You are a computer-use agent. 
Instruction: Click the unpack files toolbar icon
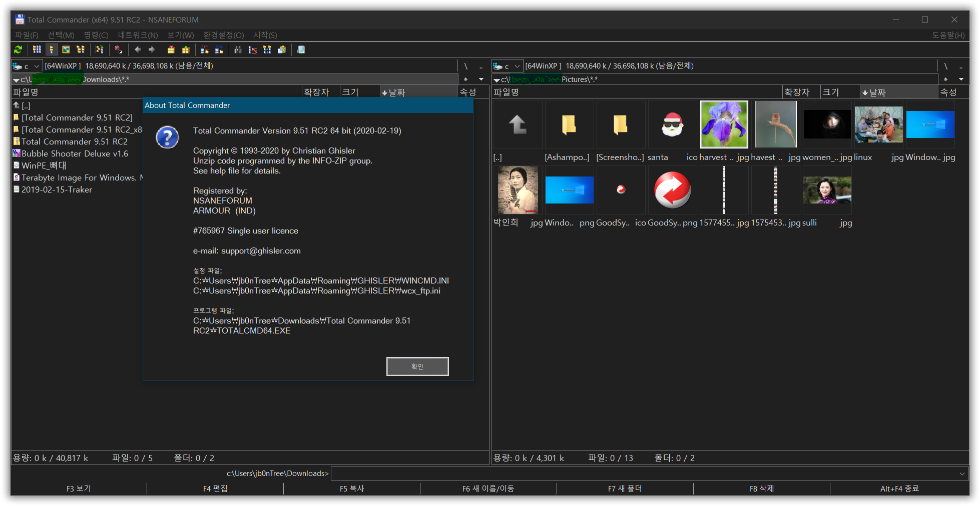tap(186, 49)
